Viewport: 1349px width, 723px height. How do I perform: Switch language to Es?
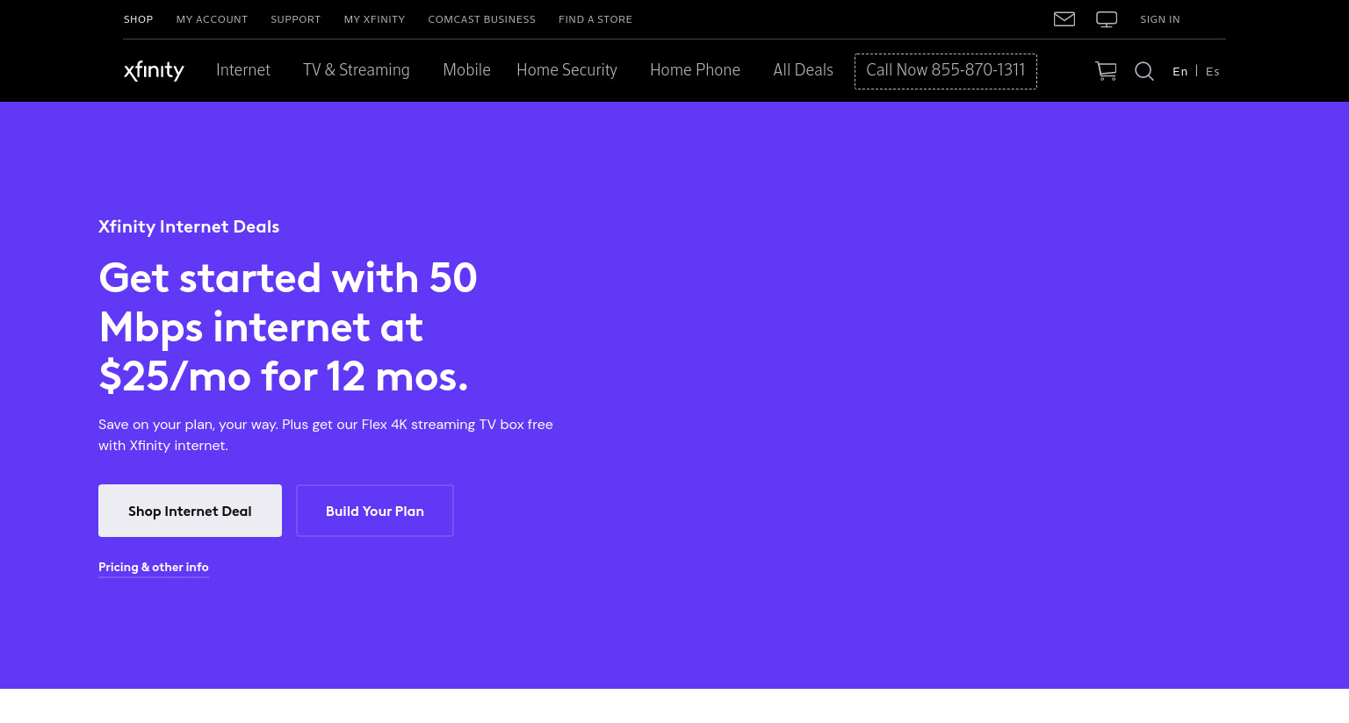click(x=1212, y=71)
